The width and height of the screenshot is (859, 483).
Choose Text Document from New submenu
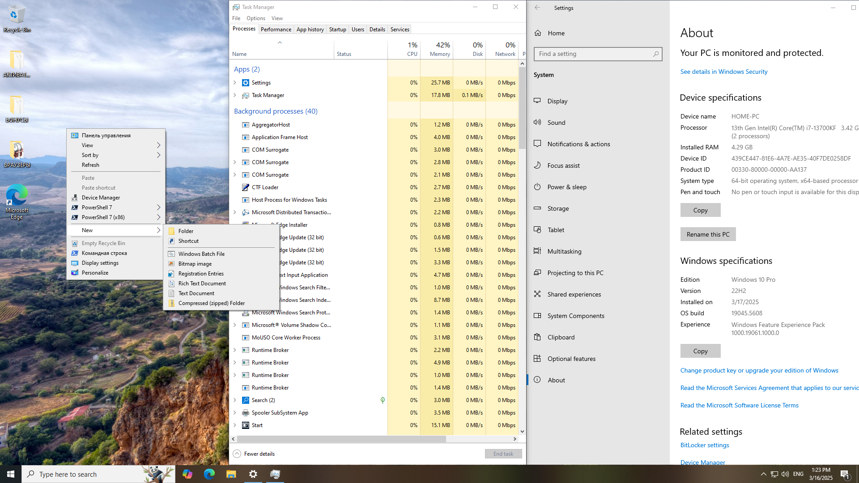(196, 293)
